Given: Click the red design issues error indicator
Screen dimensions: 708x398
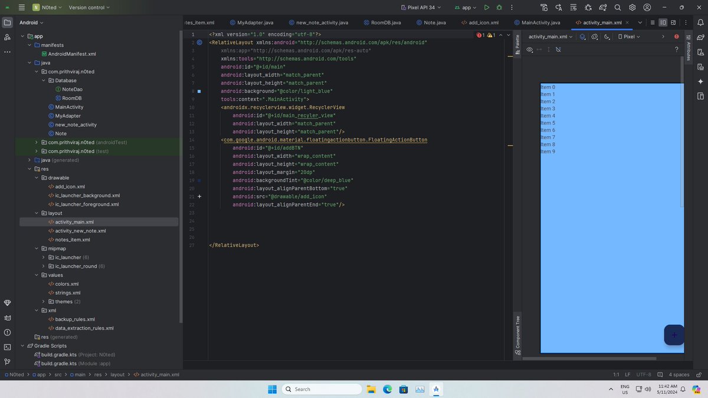Looking at the screenshot, I should pyautogui.click(x=676, y=37).
